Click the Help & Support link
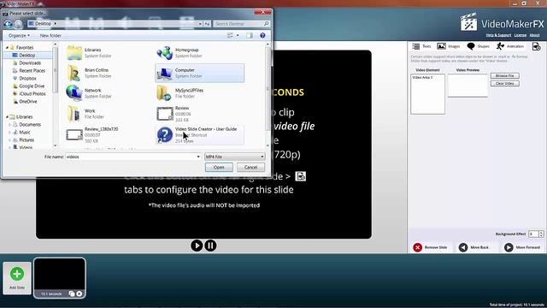Screen dimensions: 547x308 pyautogui.click(x=498, y=35)
